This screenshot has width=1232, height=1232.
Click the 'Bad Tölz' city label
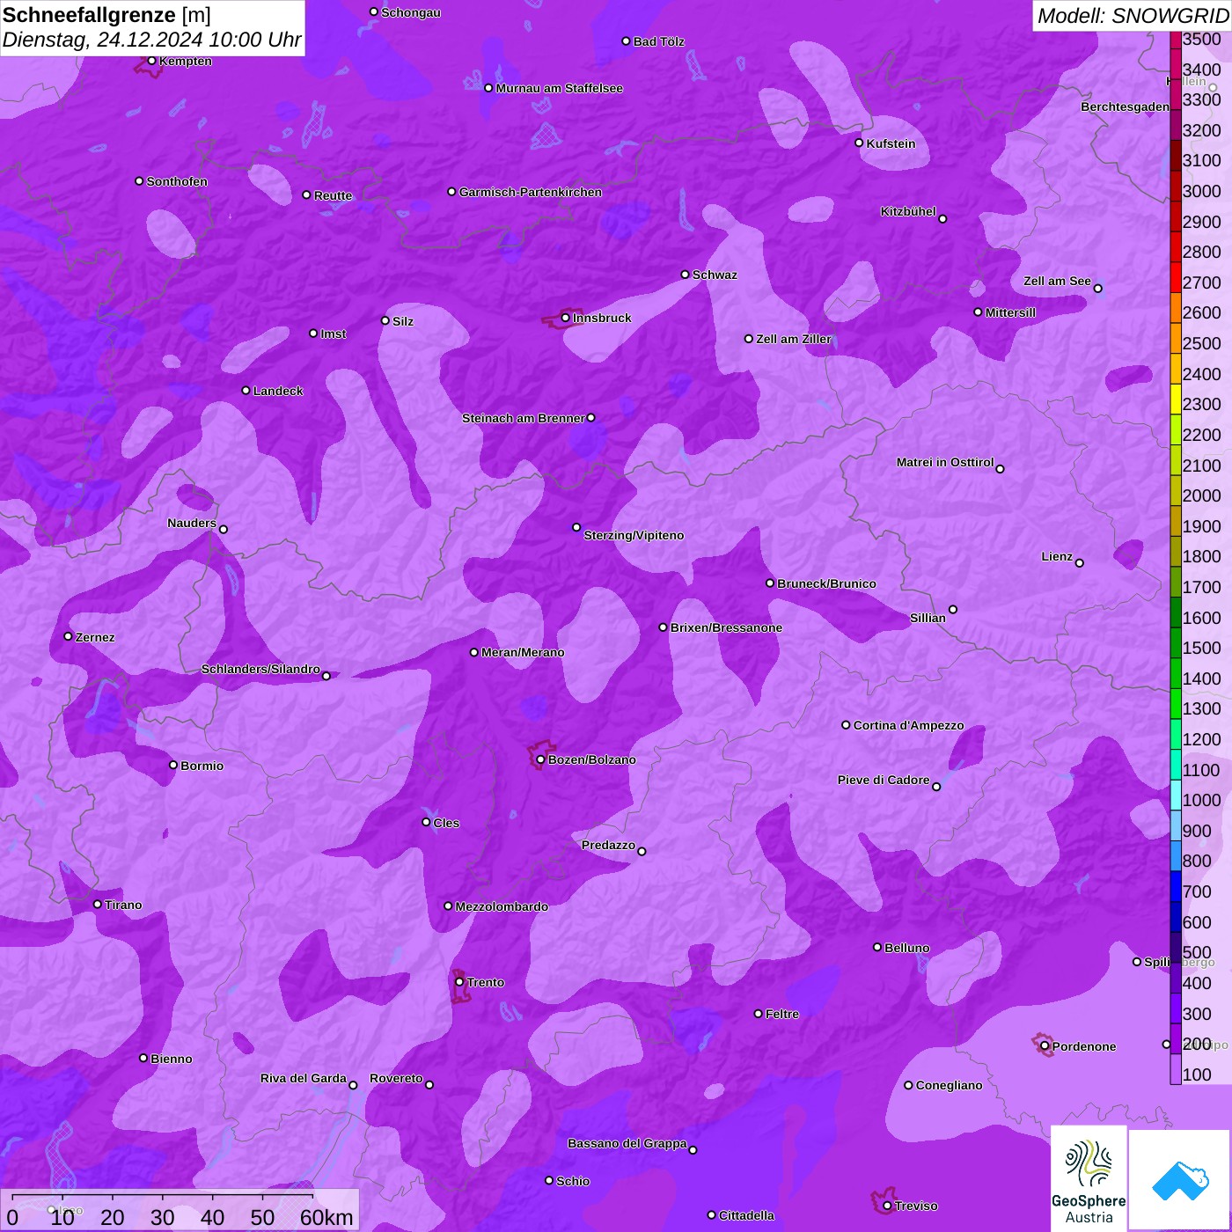pyautogui.click(x=659, y=41)
